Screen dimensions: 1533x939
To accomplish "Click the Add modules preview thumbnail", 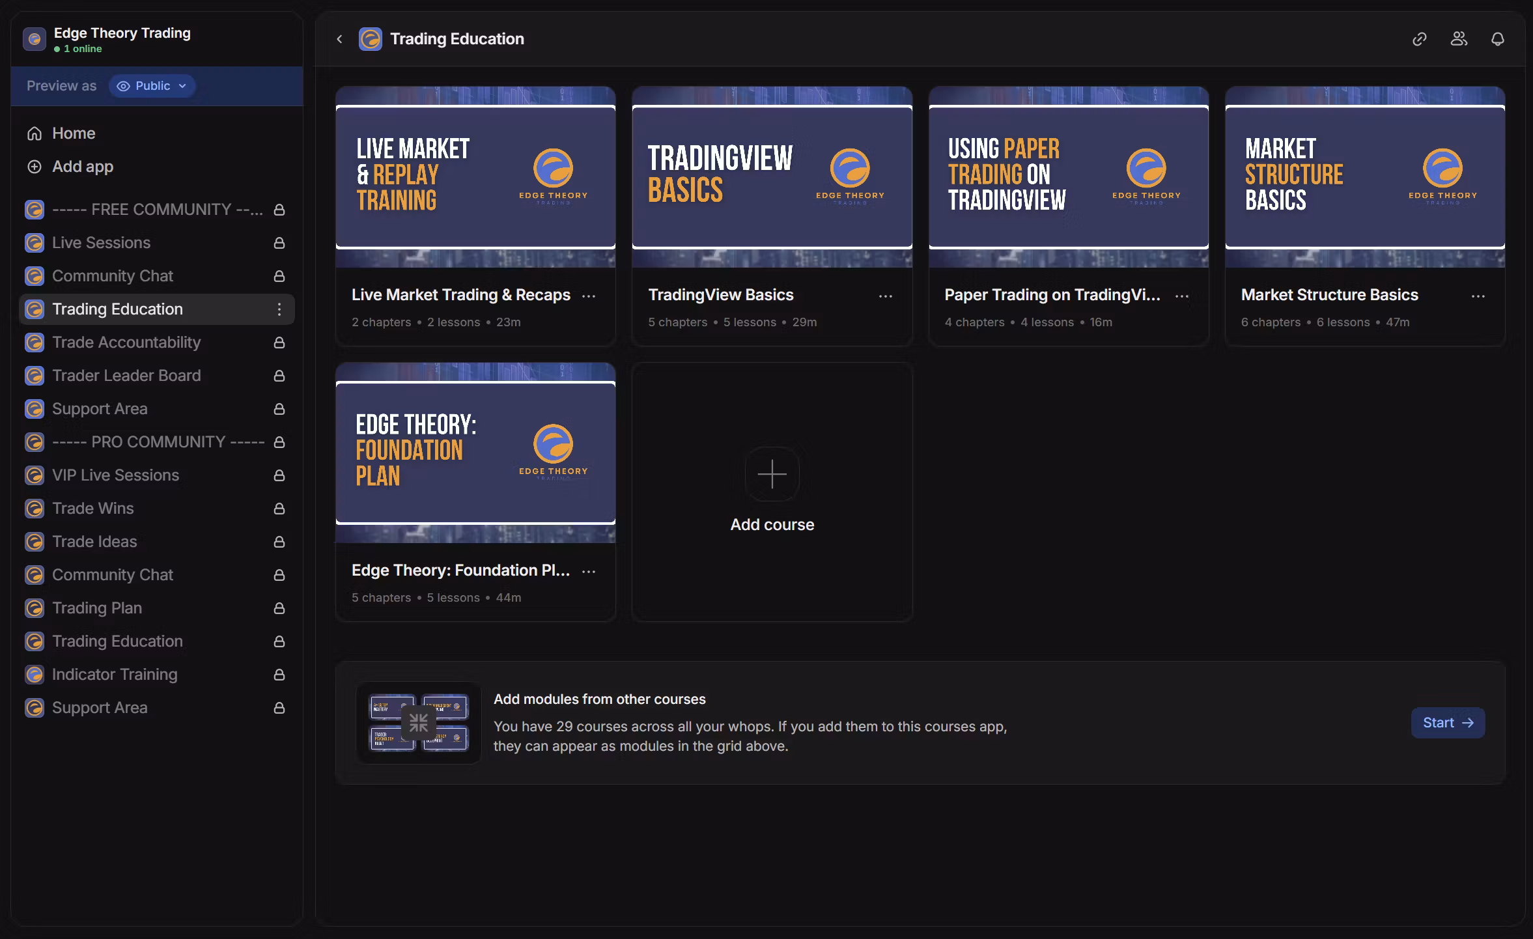I will click(419, 723).
